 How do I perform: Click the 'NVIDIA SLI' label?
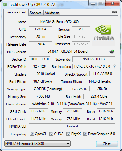pyautogui.click(x=18, y=126)
